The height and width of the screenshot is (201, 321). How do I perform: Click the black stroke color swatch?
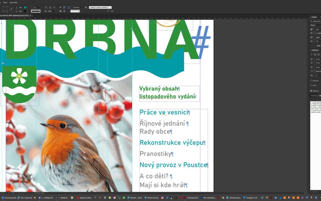pos(25,11)
